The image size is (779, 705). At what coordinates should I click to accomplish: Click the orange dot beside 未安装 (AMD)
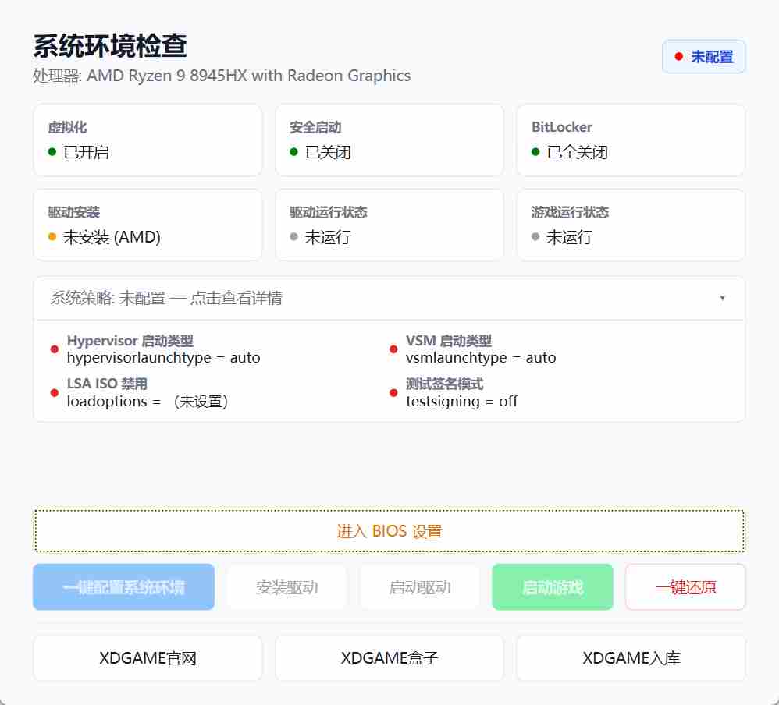pos(52,237)
